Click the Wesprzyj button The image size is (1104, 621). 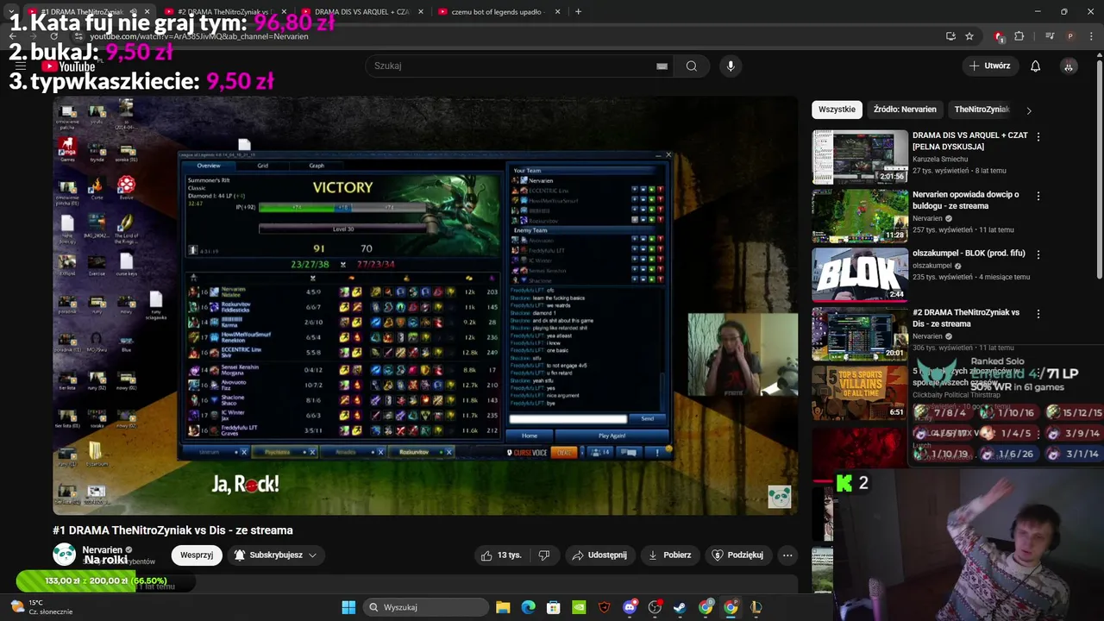pyautogui.click(x=197, y=555)
